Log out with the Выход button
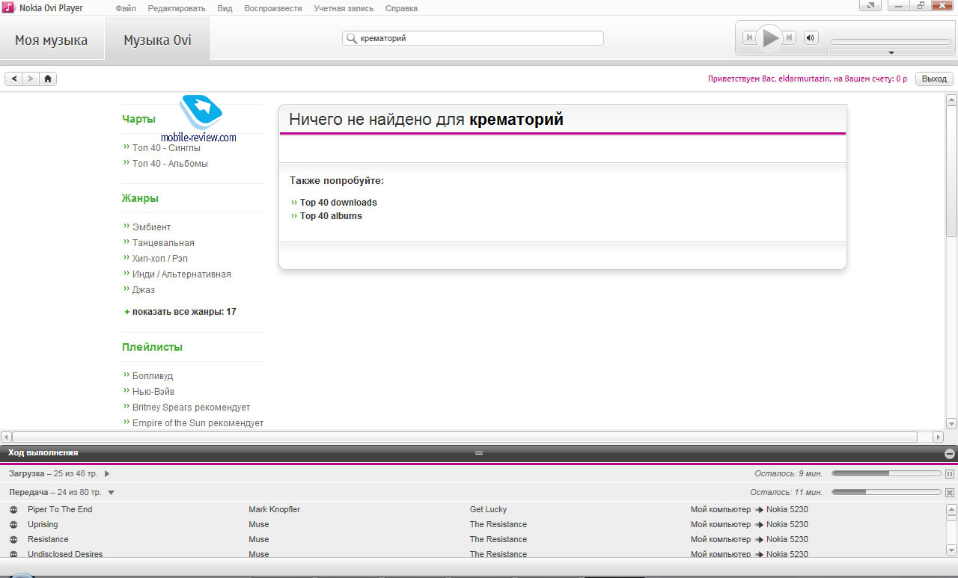The image size is (958, 578). 934,79
